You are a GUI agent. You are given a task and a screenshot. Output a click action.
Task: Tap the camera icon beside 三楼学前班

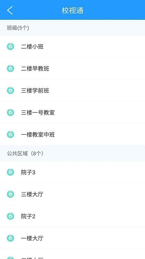click(10, 90)
